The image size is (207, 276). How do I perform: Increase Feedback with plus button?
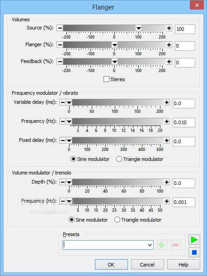pos(169,62)
